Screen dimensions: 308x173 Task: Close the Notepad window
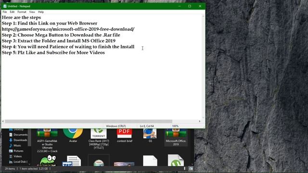200,6
